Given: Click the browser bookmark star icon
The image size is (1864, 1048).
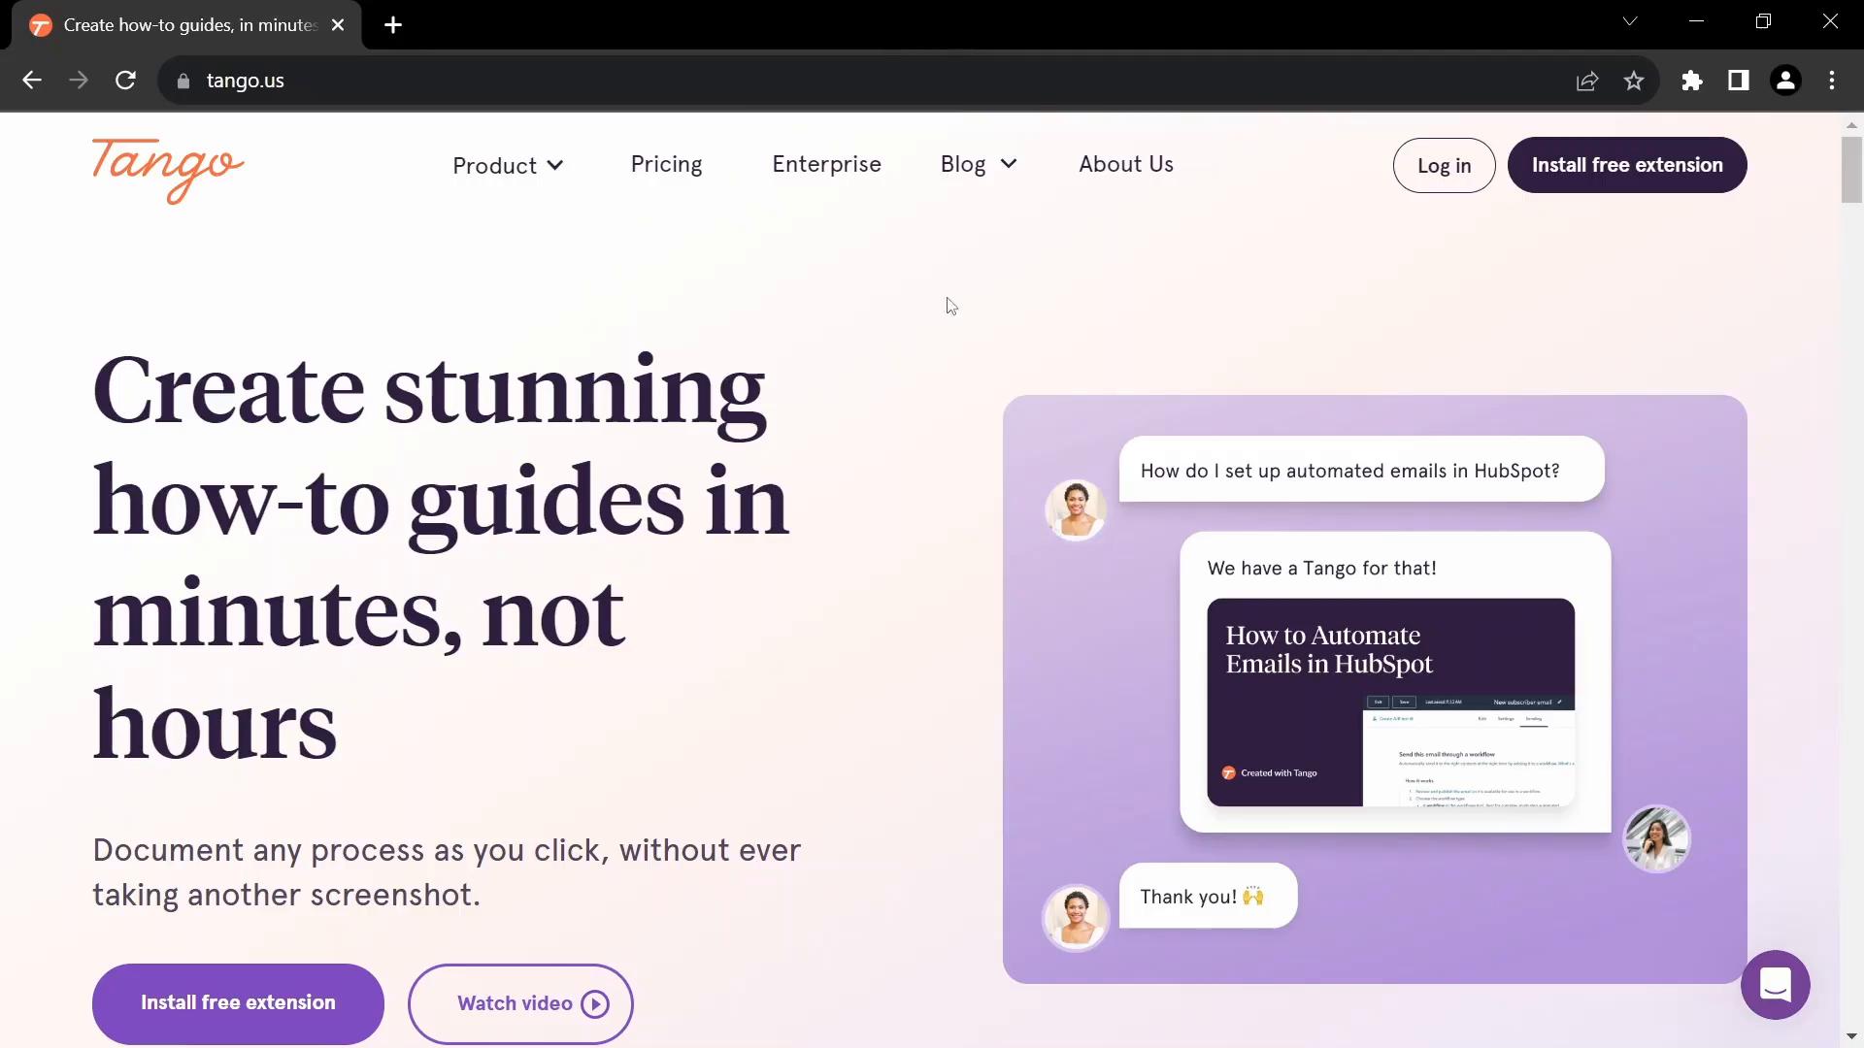Looking at the screenshot, I should tap(1634, 81).
